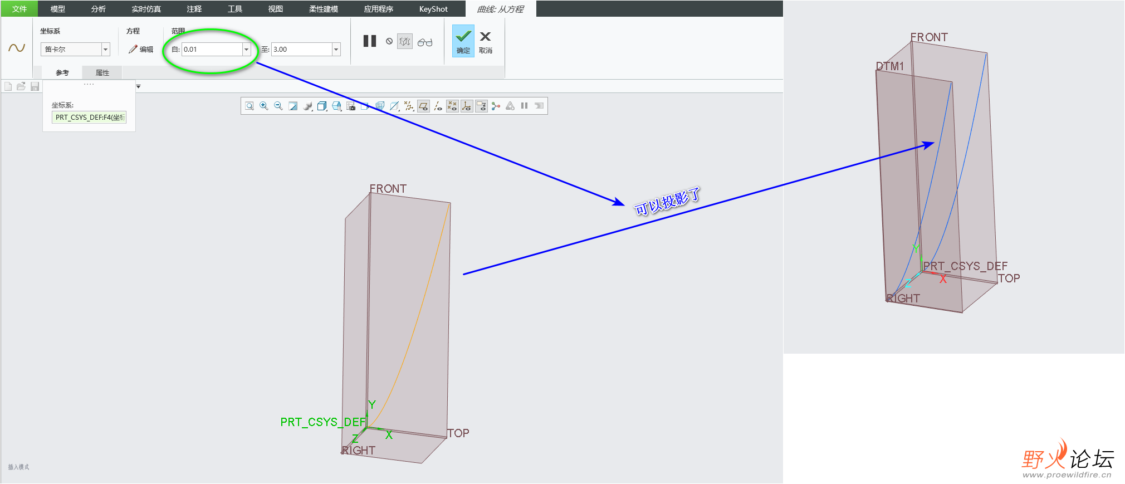Expand the datum display filters dropdown
The image size is (1125, 484).
[409, 106]
